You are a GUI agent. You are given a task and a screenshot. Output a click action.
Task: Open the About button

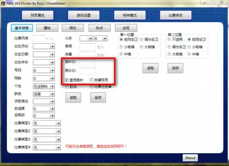(190, 158)
